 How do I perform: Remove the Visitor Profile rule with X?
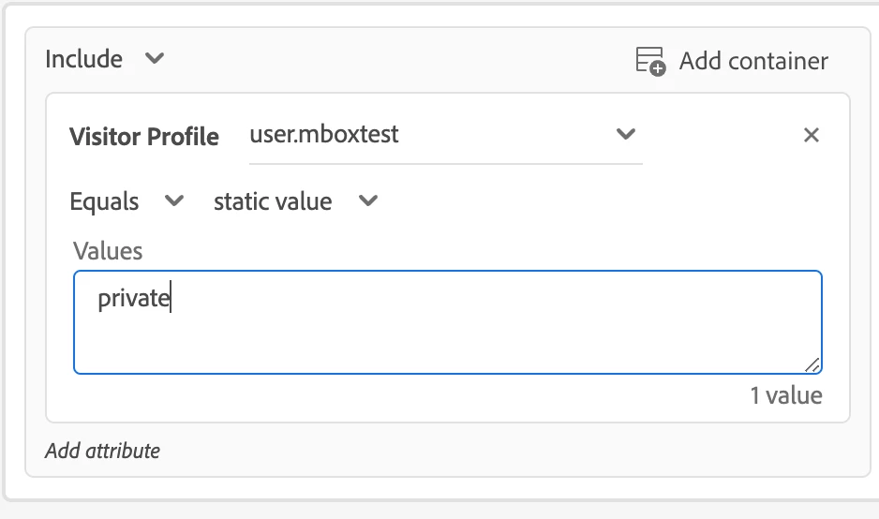coord(812,135)
